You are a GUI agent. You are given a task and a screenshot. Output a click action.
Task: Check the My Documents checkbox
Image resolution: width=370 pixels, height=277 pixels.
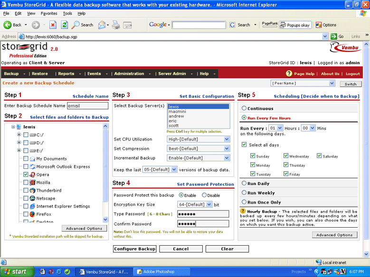pyautogui.click(x=26, y=158)
